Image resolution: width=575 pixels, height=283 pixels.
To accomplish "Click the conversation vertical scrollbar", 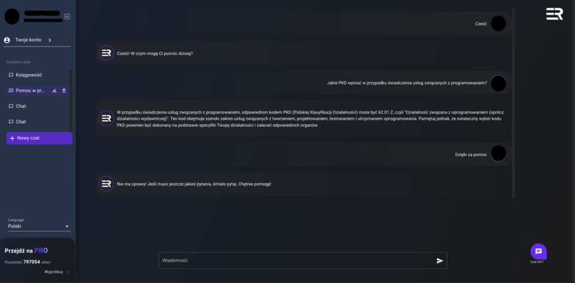I will pyautogui.click(x=513, y=104).
